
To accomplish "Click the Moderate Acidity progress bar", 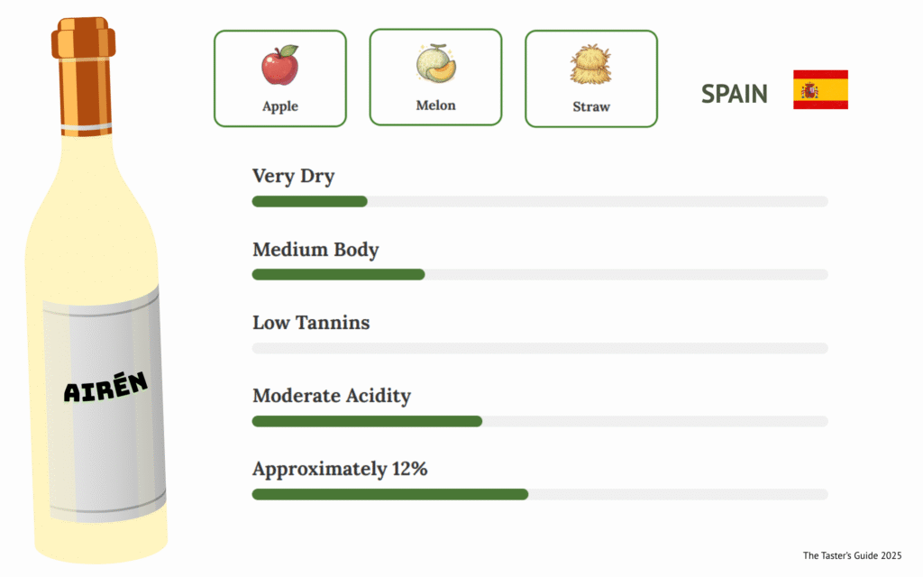I will 539,421.
